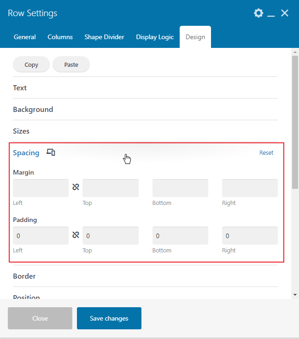Click the scrollbar down arrow
The width and height of the screenshot is (299, 339).
pyautogui.click(x=295, y=295)
